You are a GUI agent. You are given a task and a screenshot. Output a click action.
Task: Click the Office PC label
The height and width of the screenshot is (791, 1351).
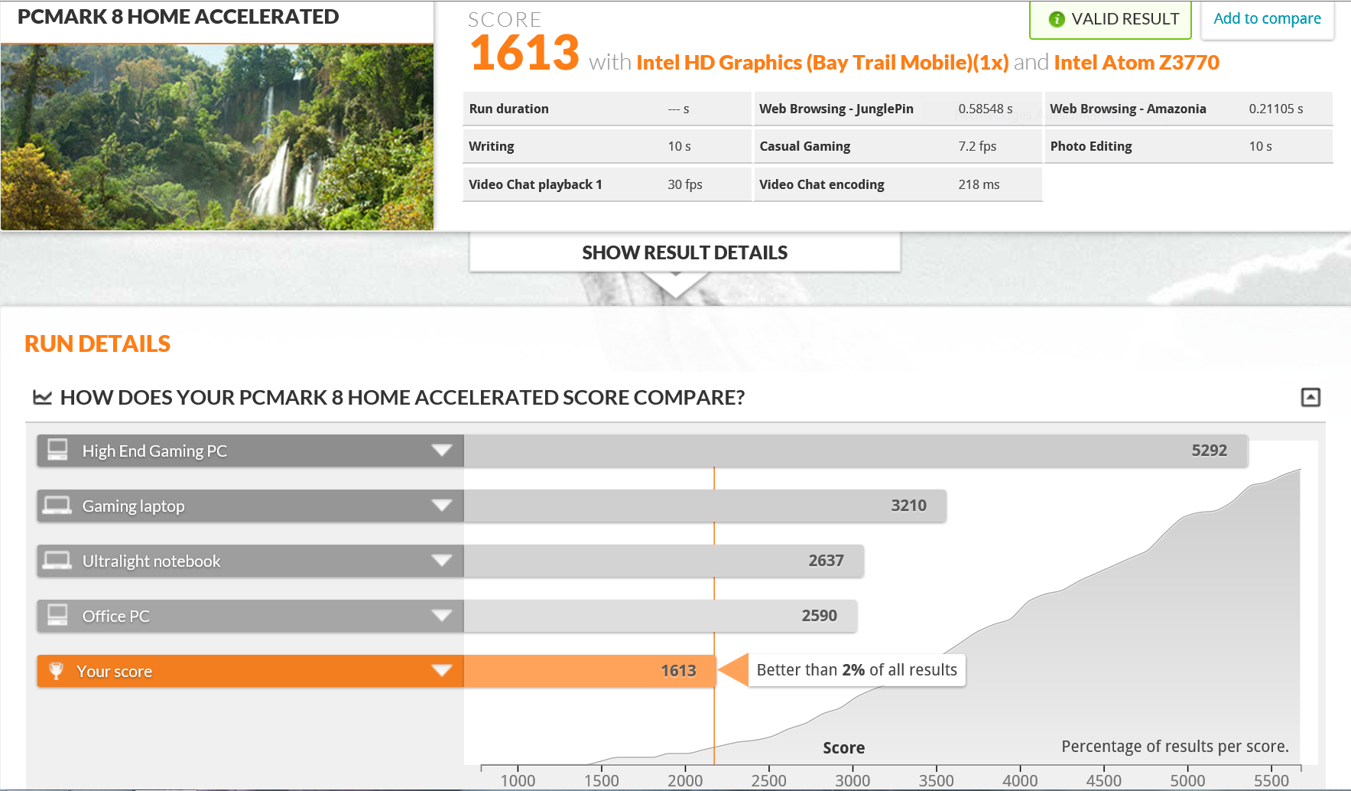[115, 617]
